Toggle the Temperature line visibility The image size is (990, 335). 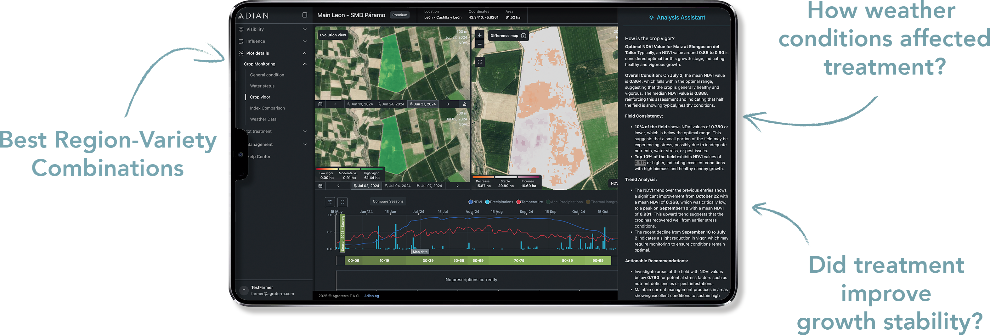coord(529,202)
